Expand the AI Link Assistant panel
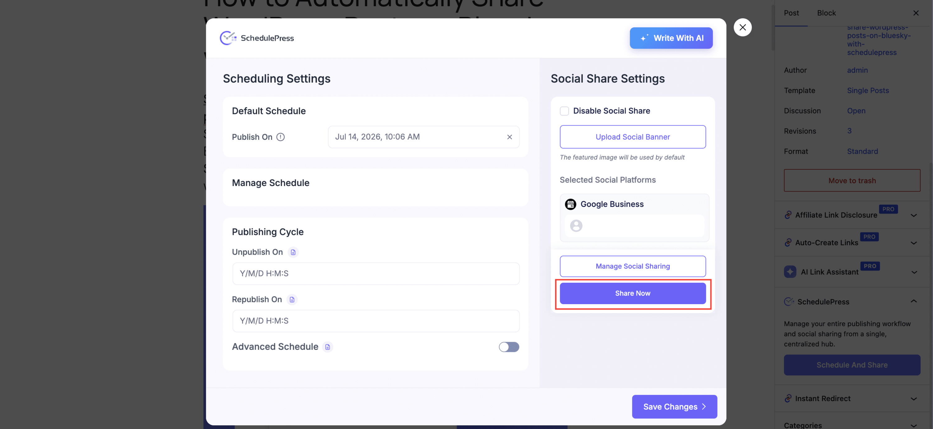 coord(913,272)
